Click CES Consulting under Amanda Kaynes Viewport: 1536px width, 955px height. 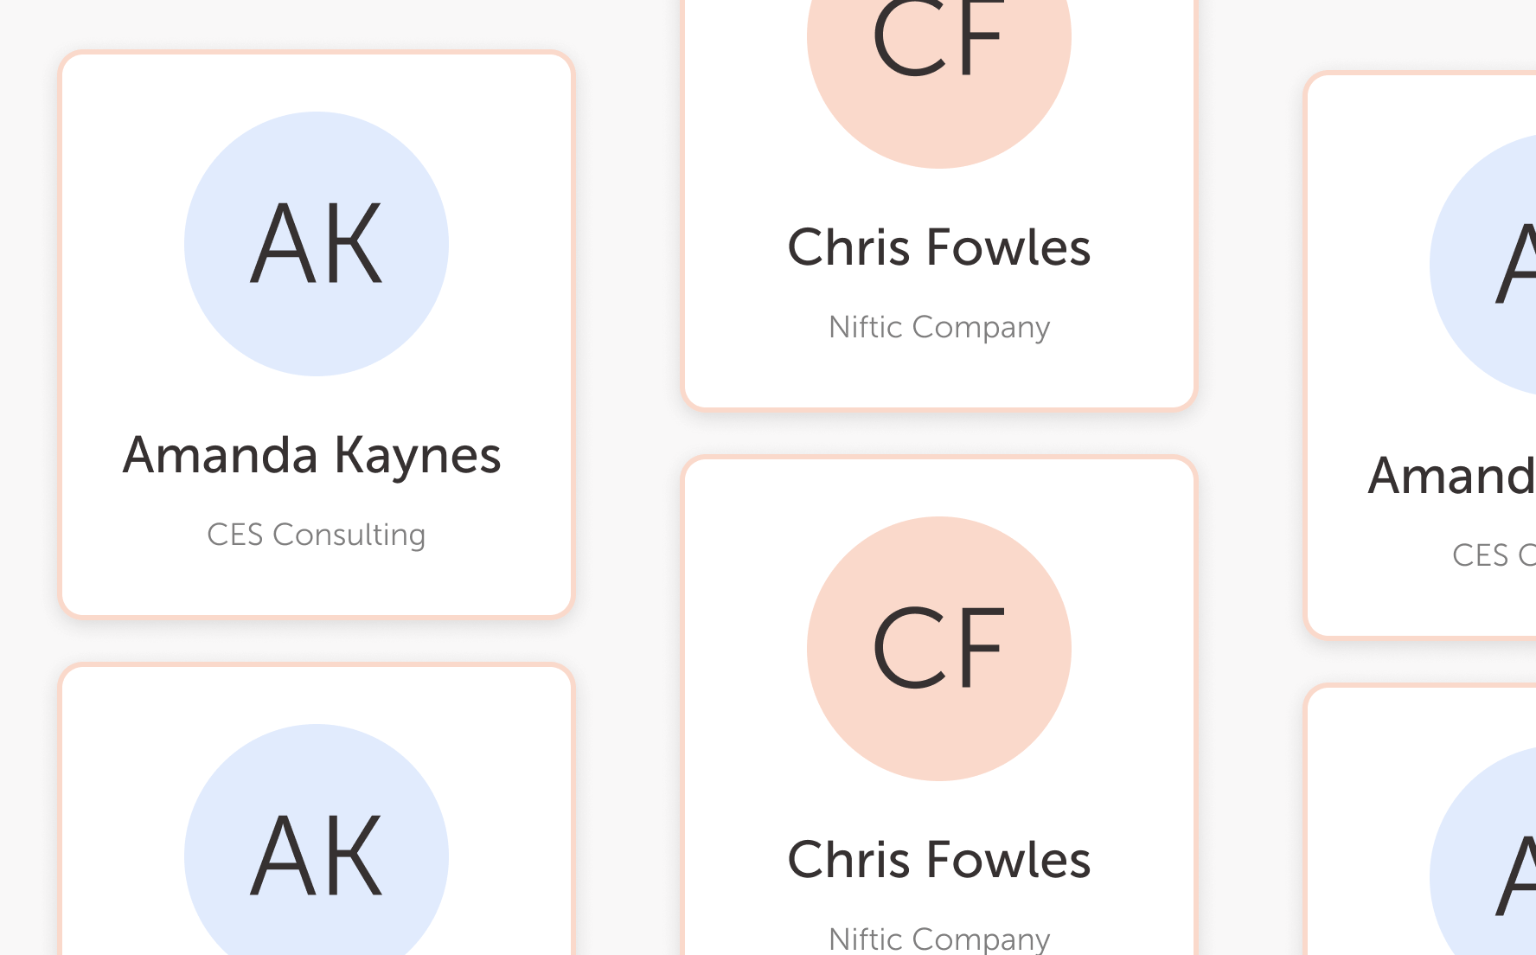(317, 535)
